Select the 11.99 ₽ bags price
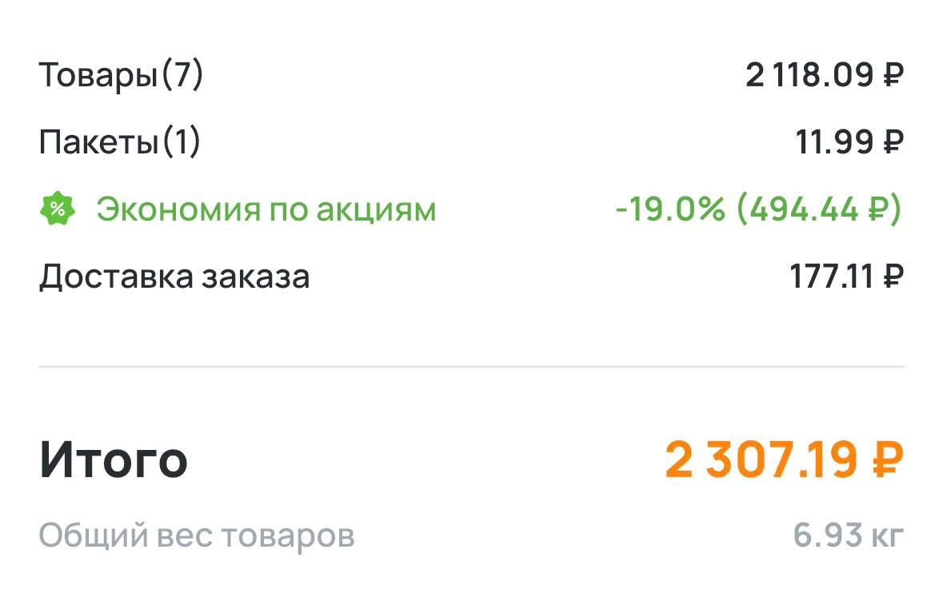943x589 pixels. coord(849,143)
